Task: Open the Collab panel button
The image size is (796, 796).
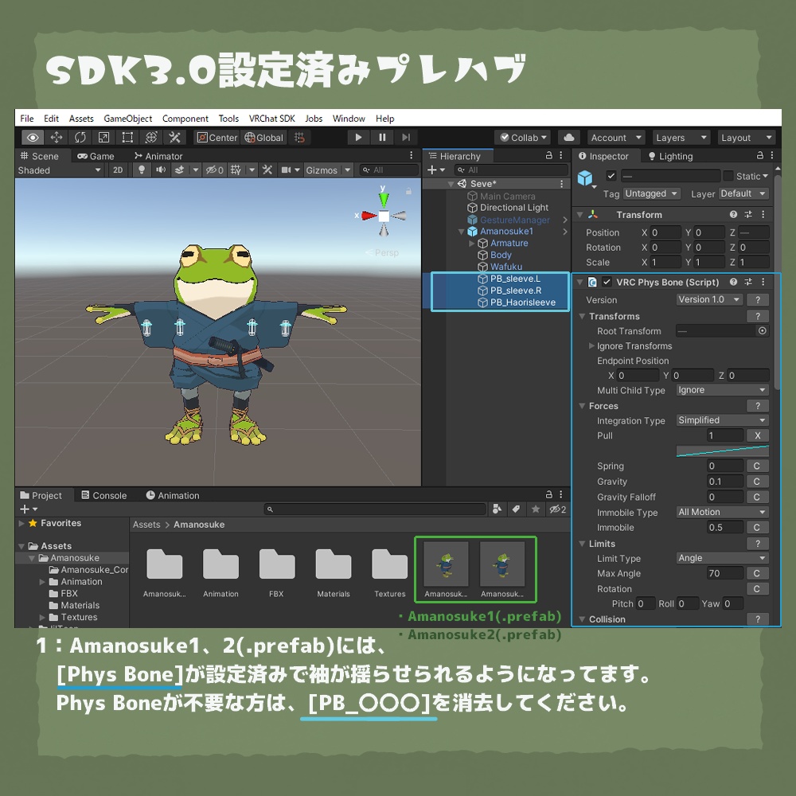Action: (x=522, y=136)
